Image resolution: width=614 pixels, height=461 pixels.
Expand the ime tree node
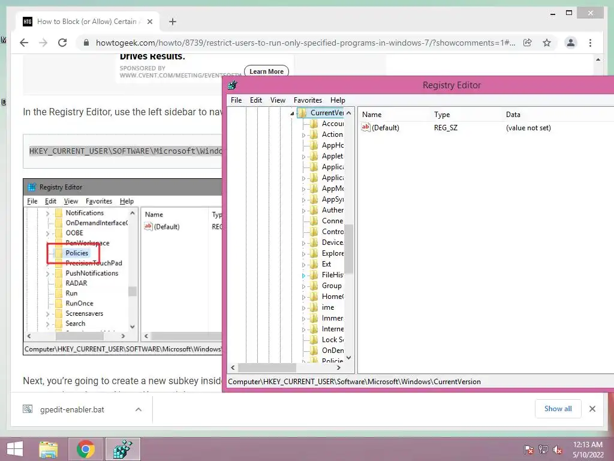pyautogui.click(x=303, y=308)
